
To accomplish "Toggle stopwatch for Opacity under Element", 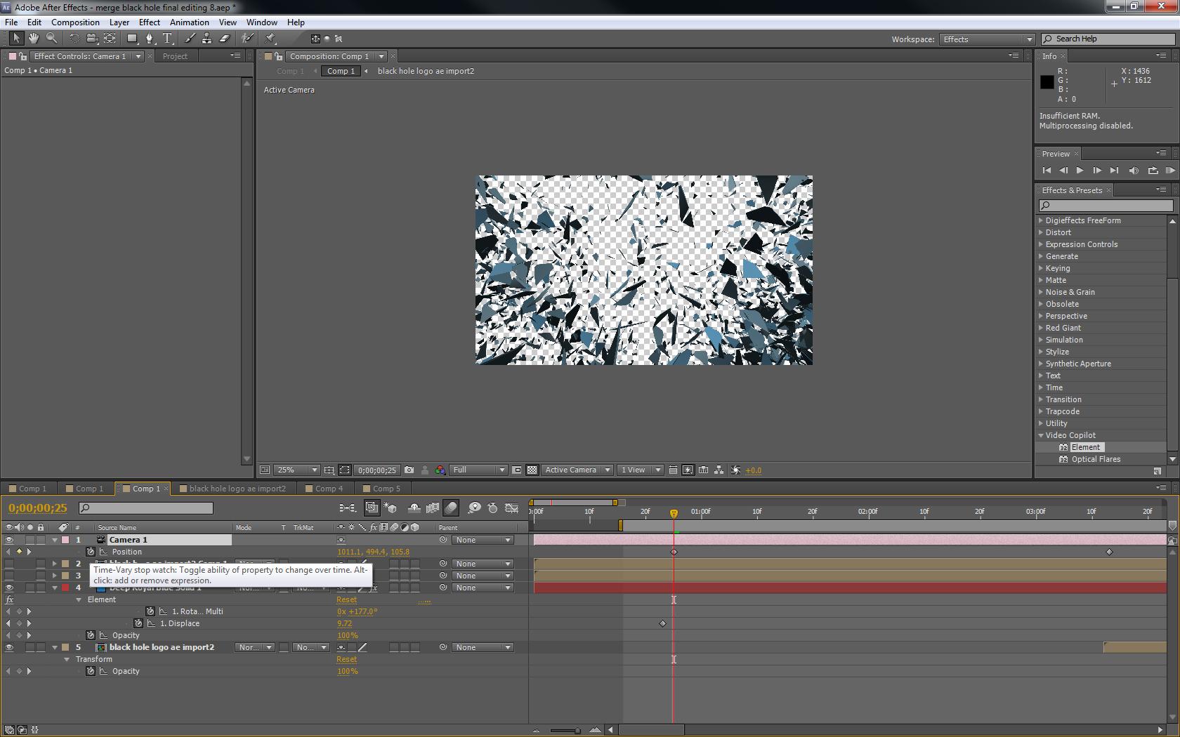I will click(x=91, y=635).
